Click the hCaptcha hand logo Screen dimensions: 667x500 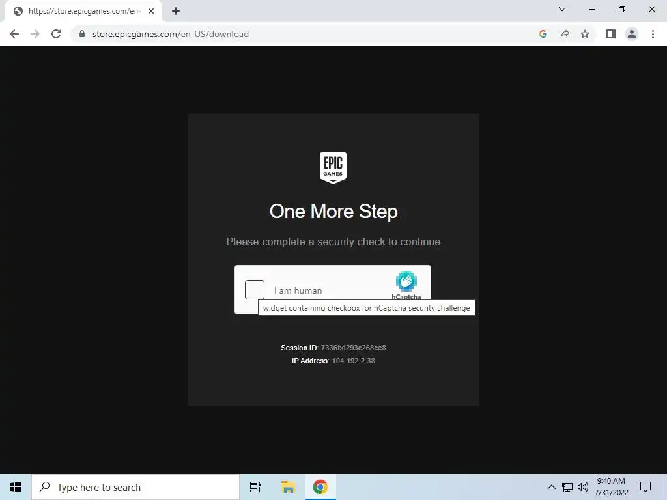[x=406, y=281]
